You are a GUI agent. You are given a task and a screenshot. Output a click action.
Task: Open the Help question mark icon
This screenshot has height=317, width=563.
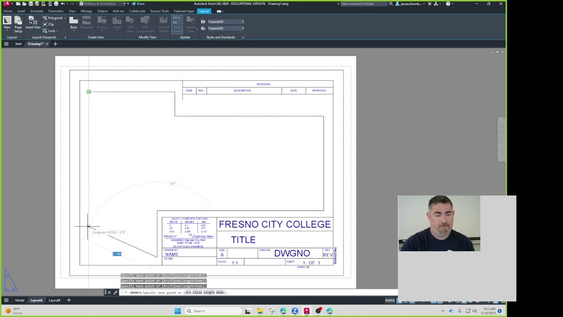(x=448, y=4)
